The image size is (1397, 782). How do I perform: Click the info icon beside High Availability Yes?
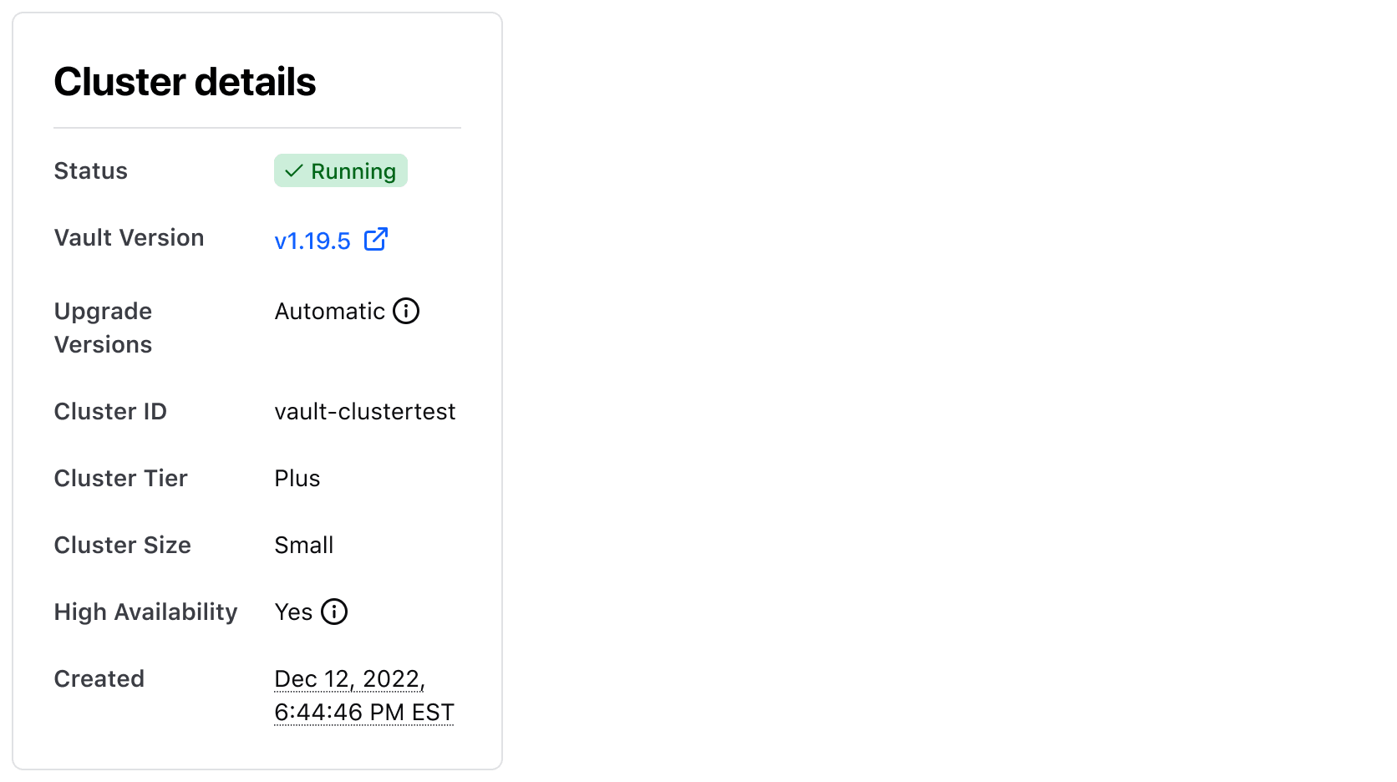coord(334,612)
